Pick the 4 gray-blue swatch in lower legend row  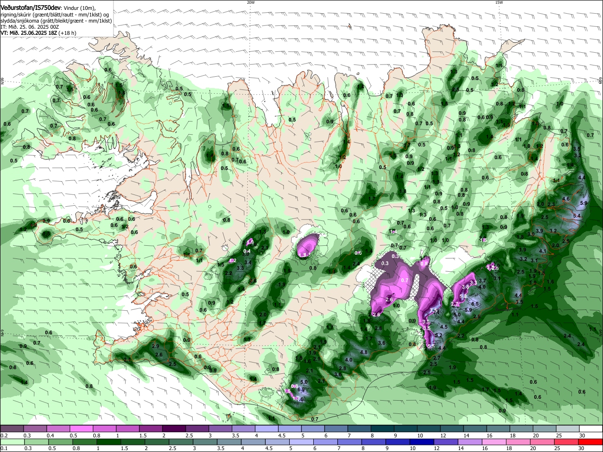point(253,442)
